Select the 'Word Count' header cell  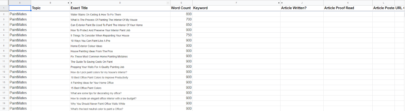click(181, 8)
